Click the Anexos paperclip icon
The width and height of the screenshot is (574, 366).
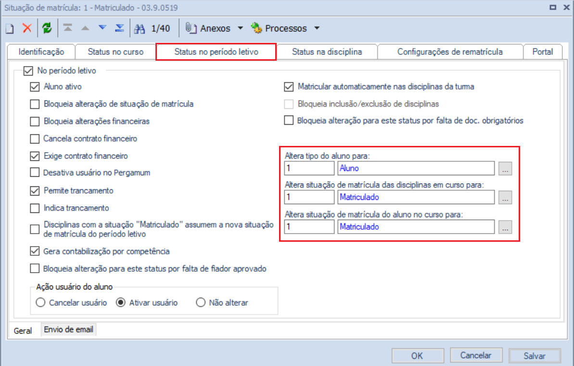point(191,28)
